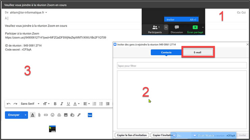The height and width of the screenshot is (140, 250).
Task: Insert a numbered list
Action: click(94, 104)
